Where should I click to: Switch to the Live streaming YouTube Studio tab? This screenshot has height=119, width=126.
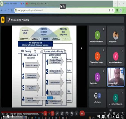coord(36,4)
